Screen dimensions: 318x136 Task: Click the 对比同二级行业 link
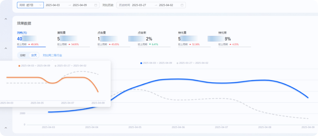52,55
